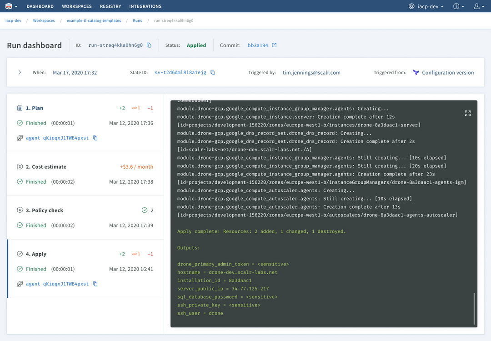The height and width of the screenshot is (341, 491).
Task: Expand the console output to fullscreen
Action: click(x=468, y=113)
